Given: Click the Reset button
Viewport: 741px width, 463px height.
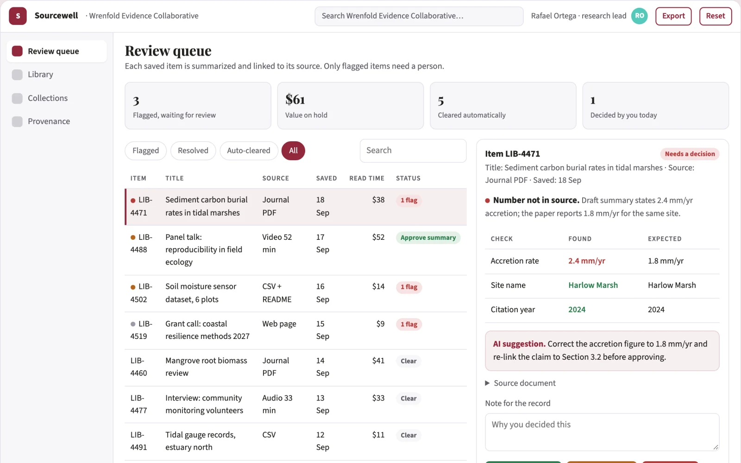Looking at the screenshot, I should click(x=715, y=16).
